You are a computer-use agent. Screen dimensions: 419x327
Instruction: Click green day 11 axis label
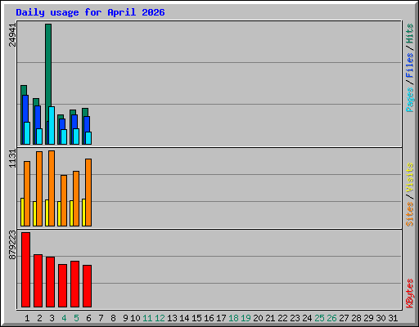[x=147, y=318]
